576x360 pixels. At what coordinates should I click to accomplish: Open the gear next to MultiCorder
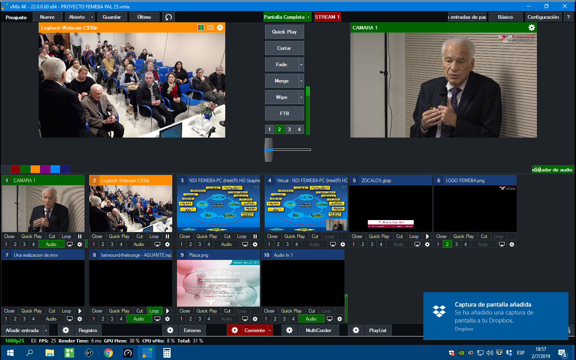289,330
